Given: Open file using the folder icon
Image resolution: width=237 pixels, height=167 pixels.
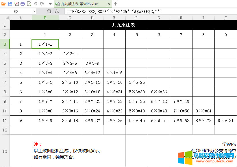Looking at the screenshot, I should (x=3, y=4).
